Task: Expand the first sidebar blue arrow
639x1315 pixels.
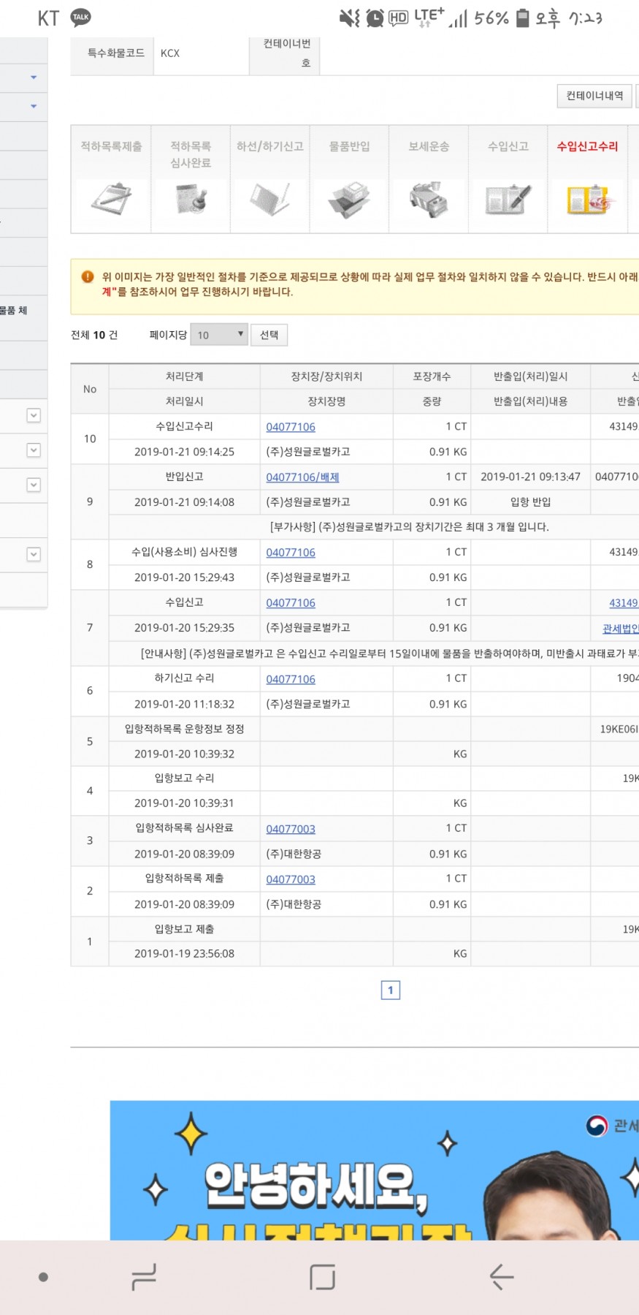Action: (x=34, y=77)
